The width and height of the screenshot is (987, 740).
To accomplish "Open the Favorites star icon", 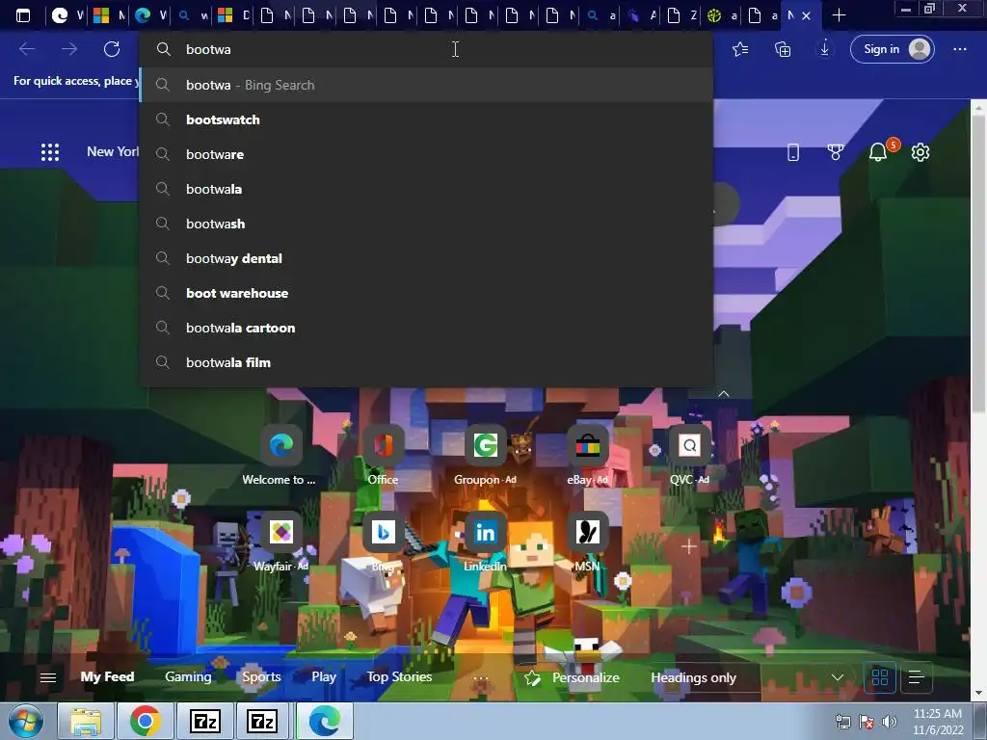I will pos(740,49).
